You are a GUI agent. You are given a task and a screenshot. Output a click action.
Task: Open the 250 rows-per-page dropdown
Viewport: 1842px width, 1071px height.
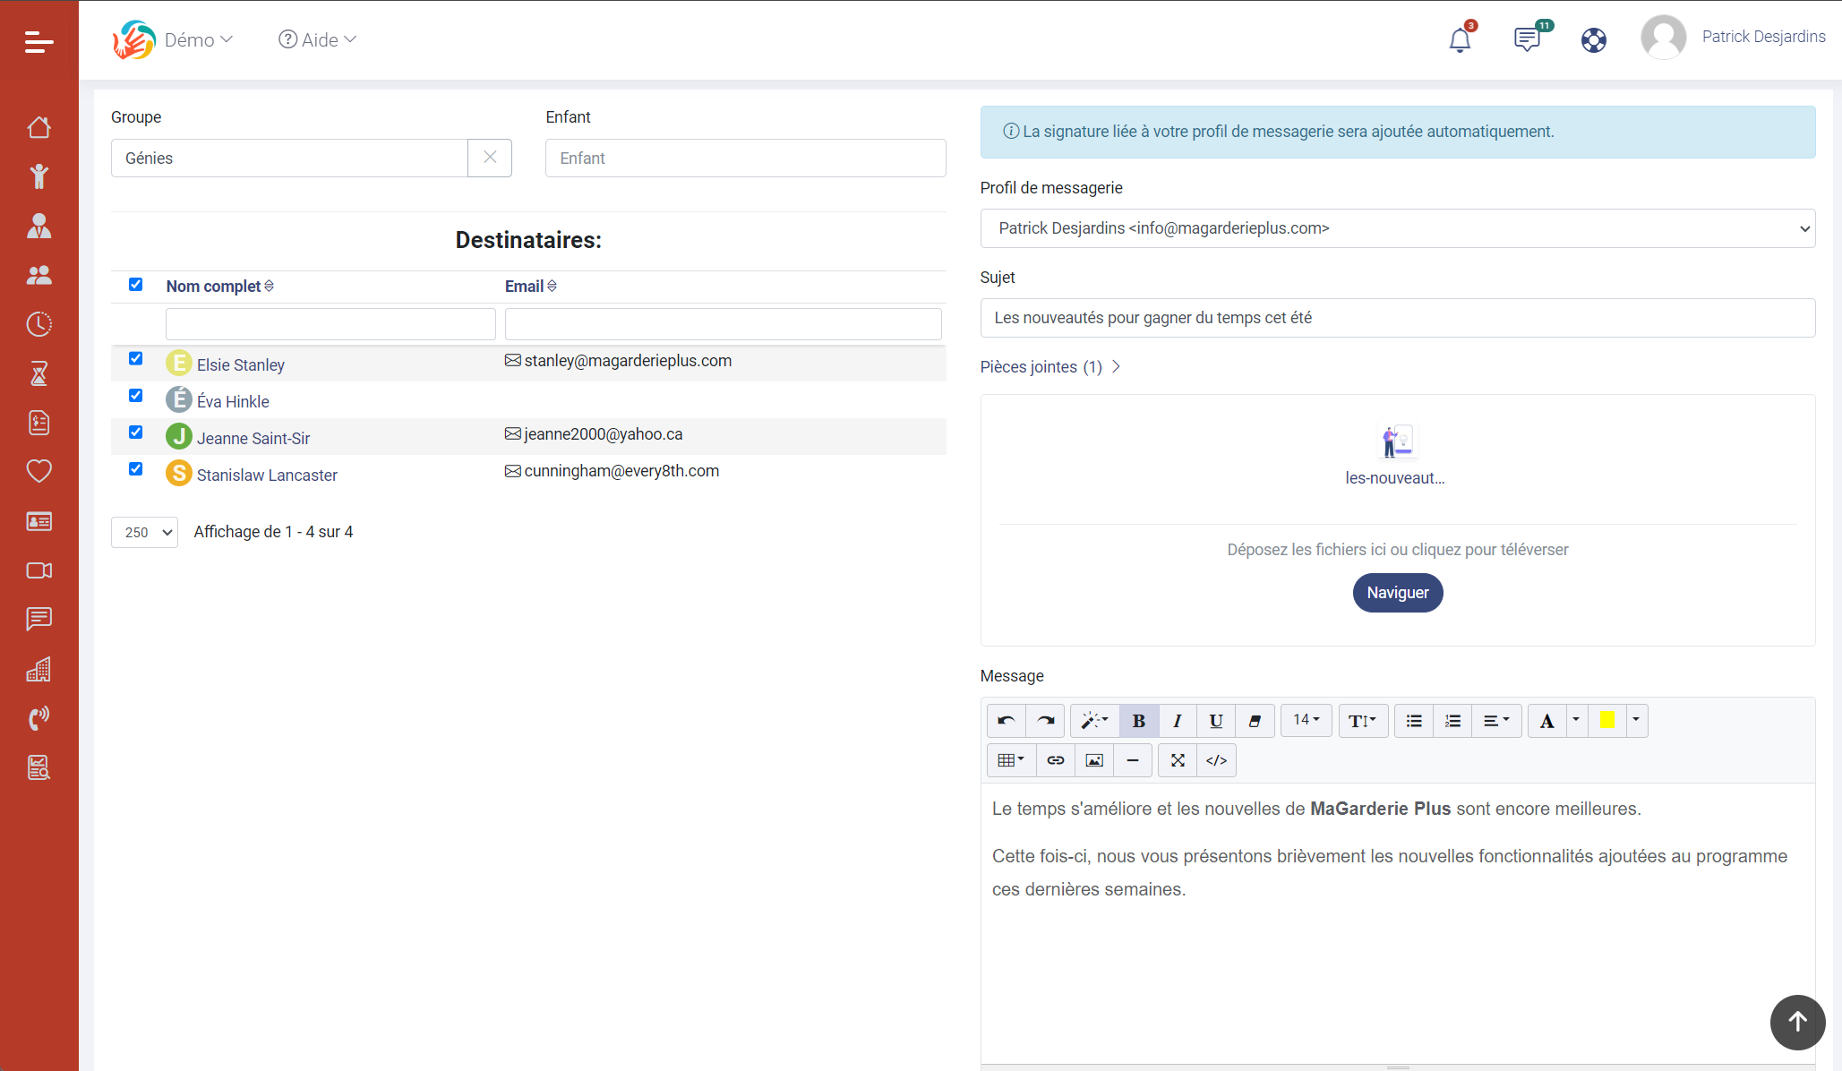[145, 532]
